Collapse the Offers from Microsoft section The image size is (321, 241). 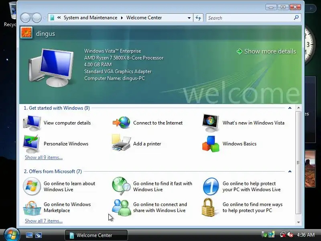click(x=290, y=172)
